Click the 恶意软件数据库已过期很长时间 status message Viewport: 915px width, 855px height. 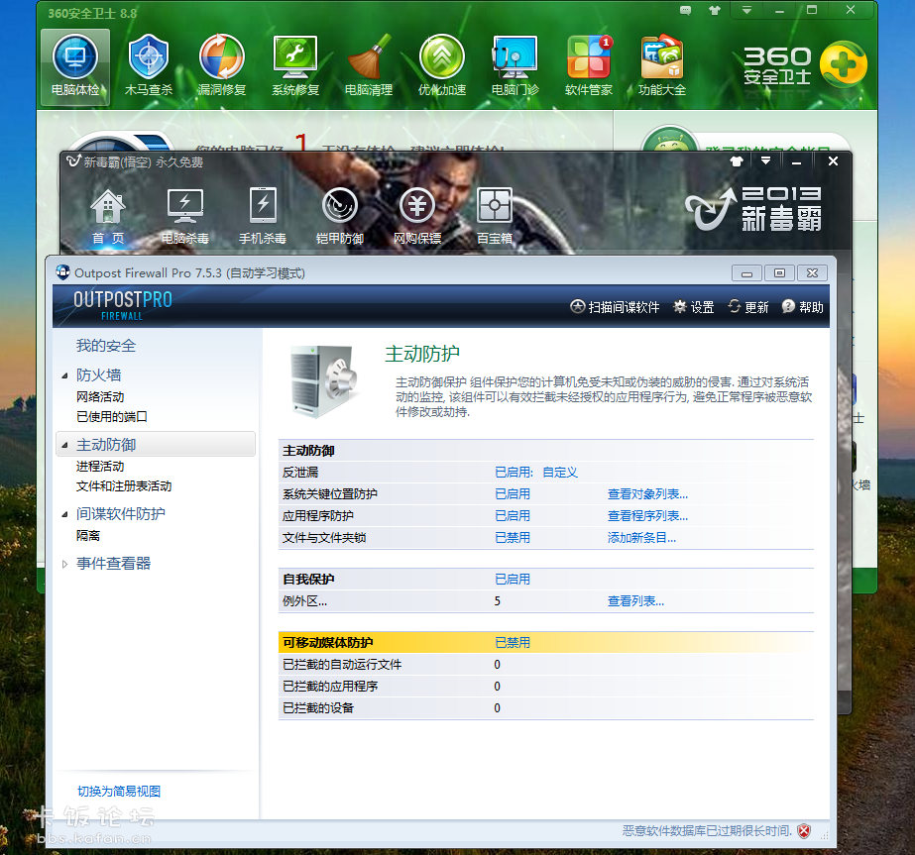click(x=707, y=830)
